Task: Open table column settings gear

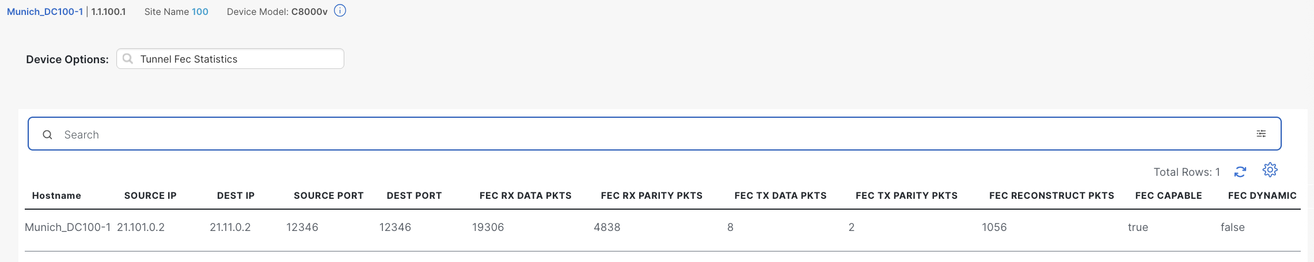Action: [1270, 170]
